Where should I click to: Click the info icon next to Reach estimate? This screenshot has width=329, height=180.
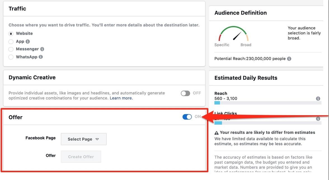318,98
